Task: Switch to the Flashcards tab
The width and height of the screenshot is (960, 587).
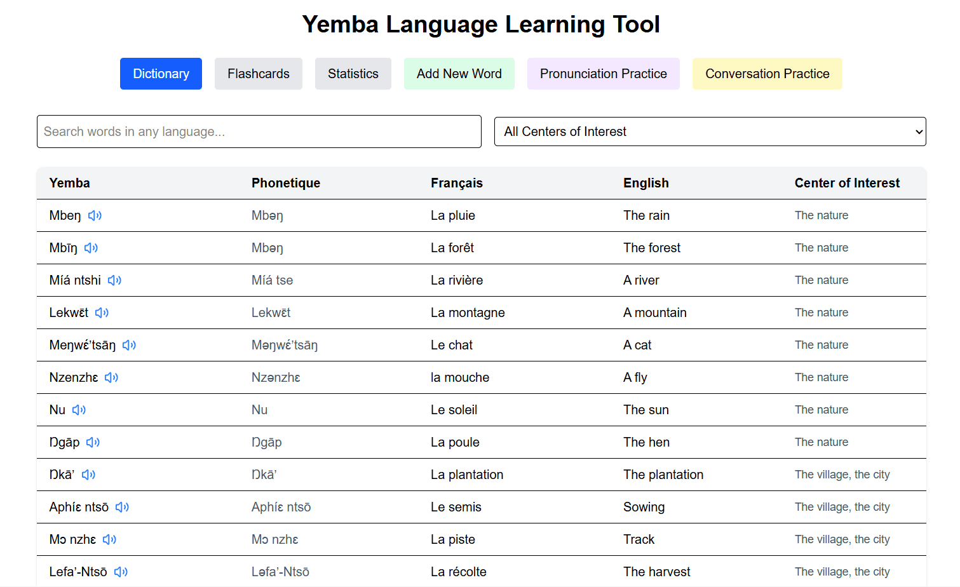Action: coord(259,74)
